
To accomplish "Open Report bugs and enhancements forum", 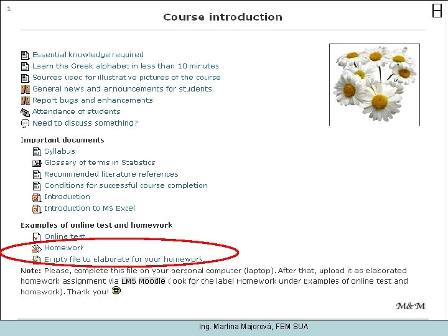I will point(93,100).
